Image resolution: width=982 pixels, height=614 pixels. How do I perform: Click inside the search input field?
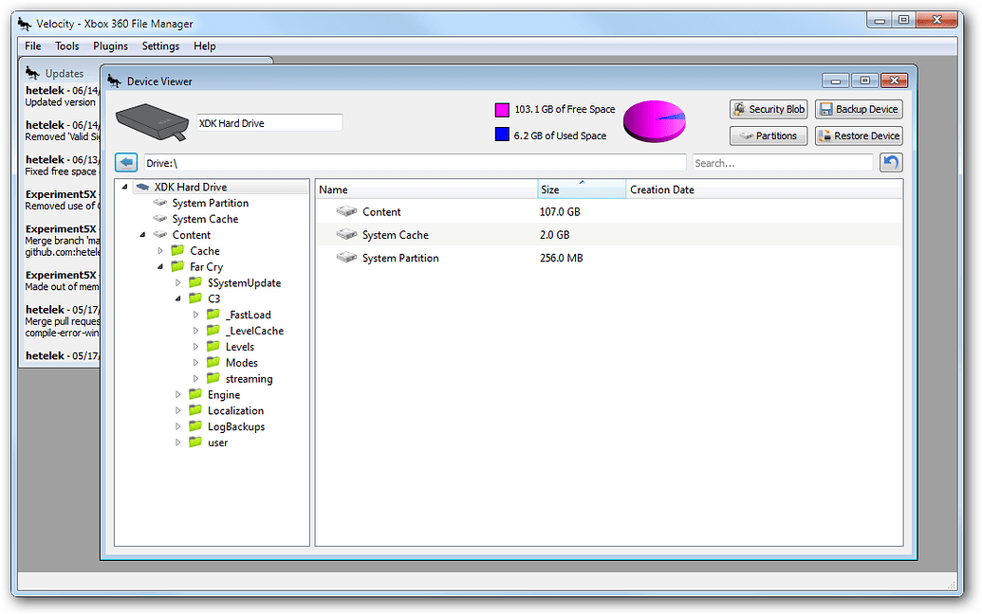pyautogui.click(x=783, y=162)
